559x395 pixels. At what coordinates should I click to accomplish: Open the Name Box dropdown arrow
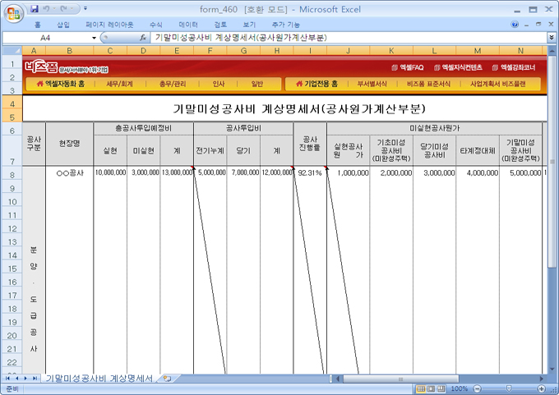click(94, 38)
